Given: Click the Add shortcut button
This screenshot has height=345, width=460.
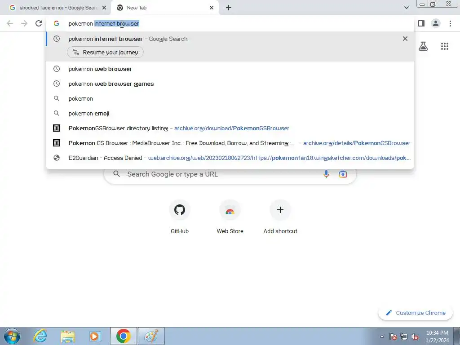Looking at the screenshot, I should point(280,217).
